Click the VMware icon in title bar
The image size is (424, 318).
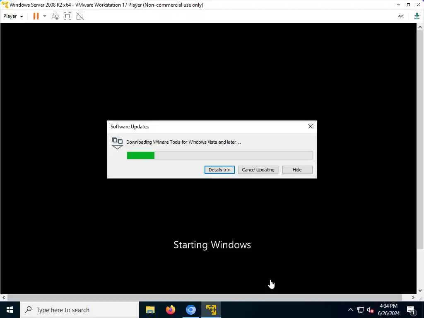pyautogui.click(x=5, y=5)
